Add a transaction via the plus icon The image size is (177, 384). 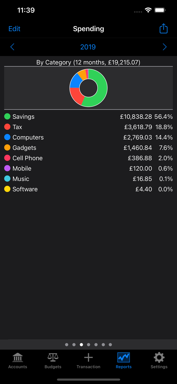click(88, 358)
